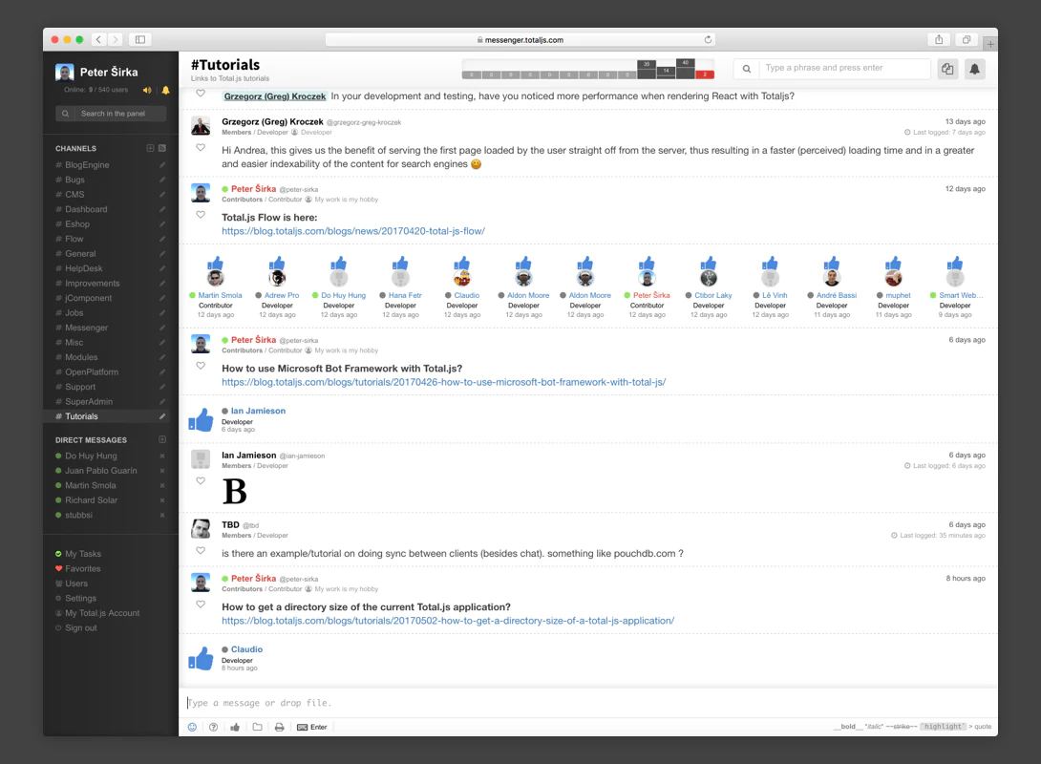Viewport: 1041px width, 764px height.
Task: Favorite TBD's pouchdb message with heart
Action: pyautogui.click(x=201, y=550)
